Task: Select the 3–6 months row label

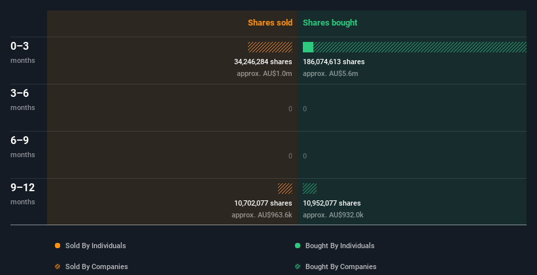Action: click(23, 100)
